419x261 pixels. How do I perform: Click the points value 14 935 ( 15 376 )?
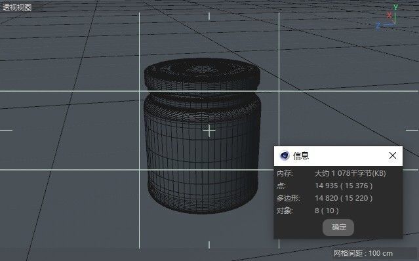pos(344,186)
